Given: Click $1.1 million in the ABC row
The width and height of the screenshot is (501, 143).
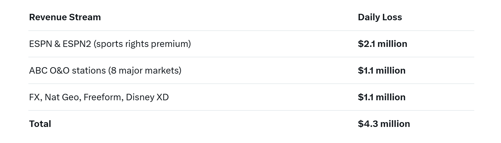Looking at the screenshot, I should (381, 70).
